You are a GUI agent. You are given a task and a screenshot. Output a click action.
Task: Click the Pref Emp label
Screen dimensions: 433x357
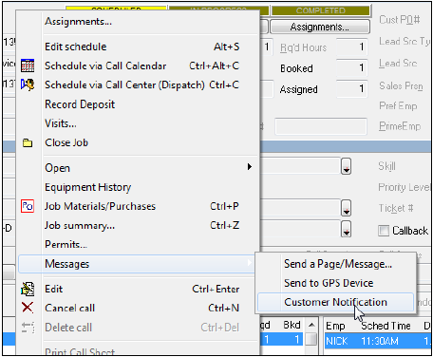[x=398, y=105]
